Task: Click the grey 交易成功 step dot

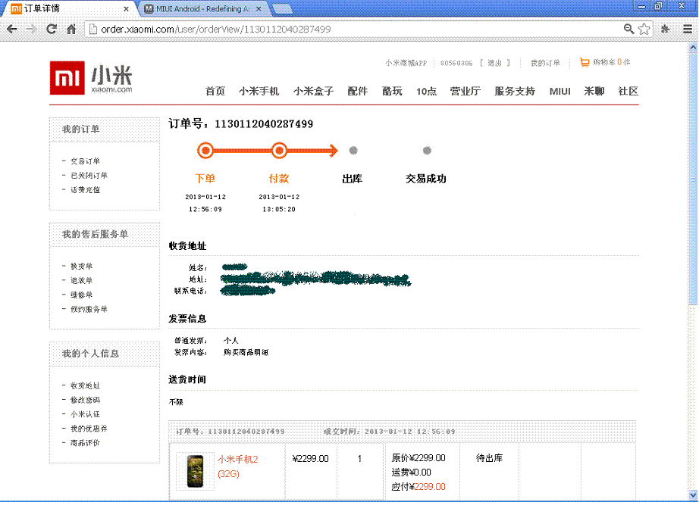Action: coord(427,151)
